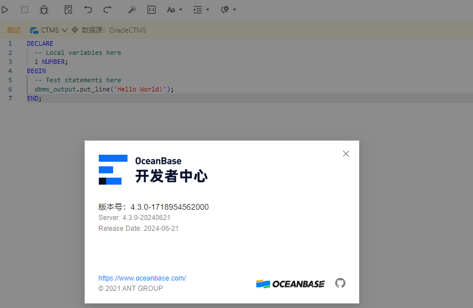Format code with the magic wand icon
Viewport: 473px width, 308px height.
pos(132,10)
